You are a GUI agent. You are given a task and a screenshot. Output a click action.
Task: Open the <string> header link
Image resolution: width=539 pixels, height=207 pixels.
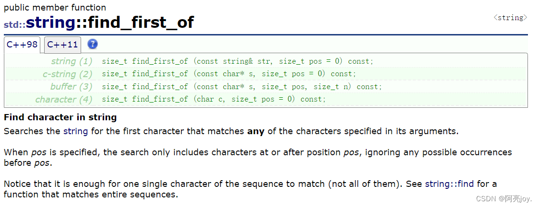tap(510, 18)
